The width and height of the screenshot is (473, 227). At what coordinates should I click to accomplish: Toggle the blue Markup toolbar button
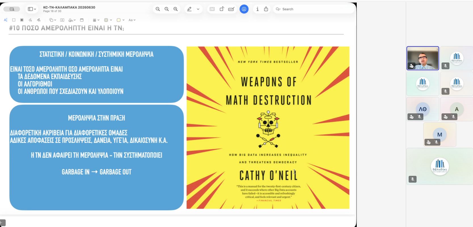(x=244, y=9)
